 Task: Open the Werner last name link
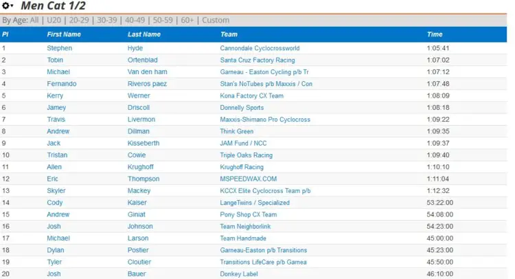tap(139, 96)
